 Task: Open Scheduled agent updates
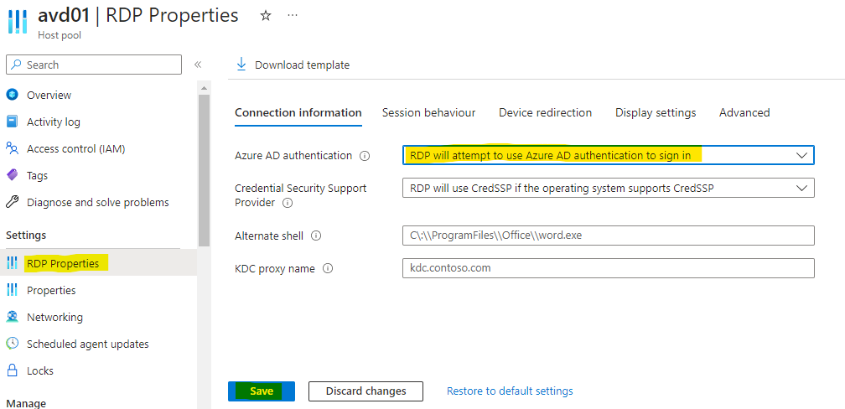[x=88, y=344]
